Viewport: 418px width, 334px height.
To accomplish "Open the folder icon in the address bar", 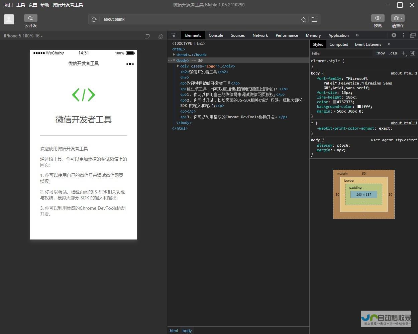I will pos(314,20).
